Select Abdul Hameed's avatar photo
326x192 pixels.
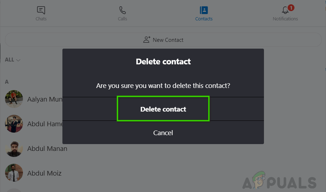(x=14, y=124)
